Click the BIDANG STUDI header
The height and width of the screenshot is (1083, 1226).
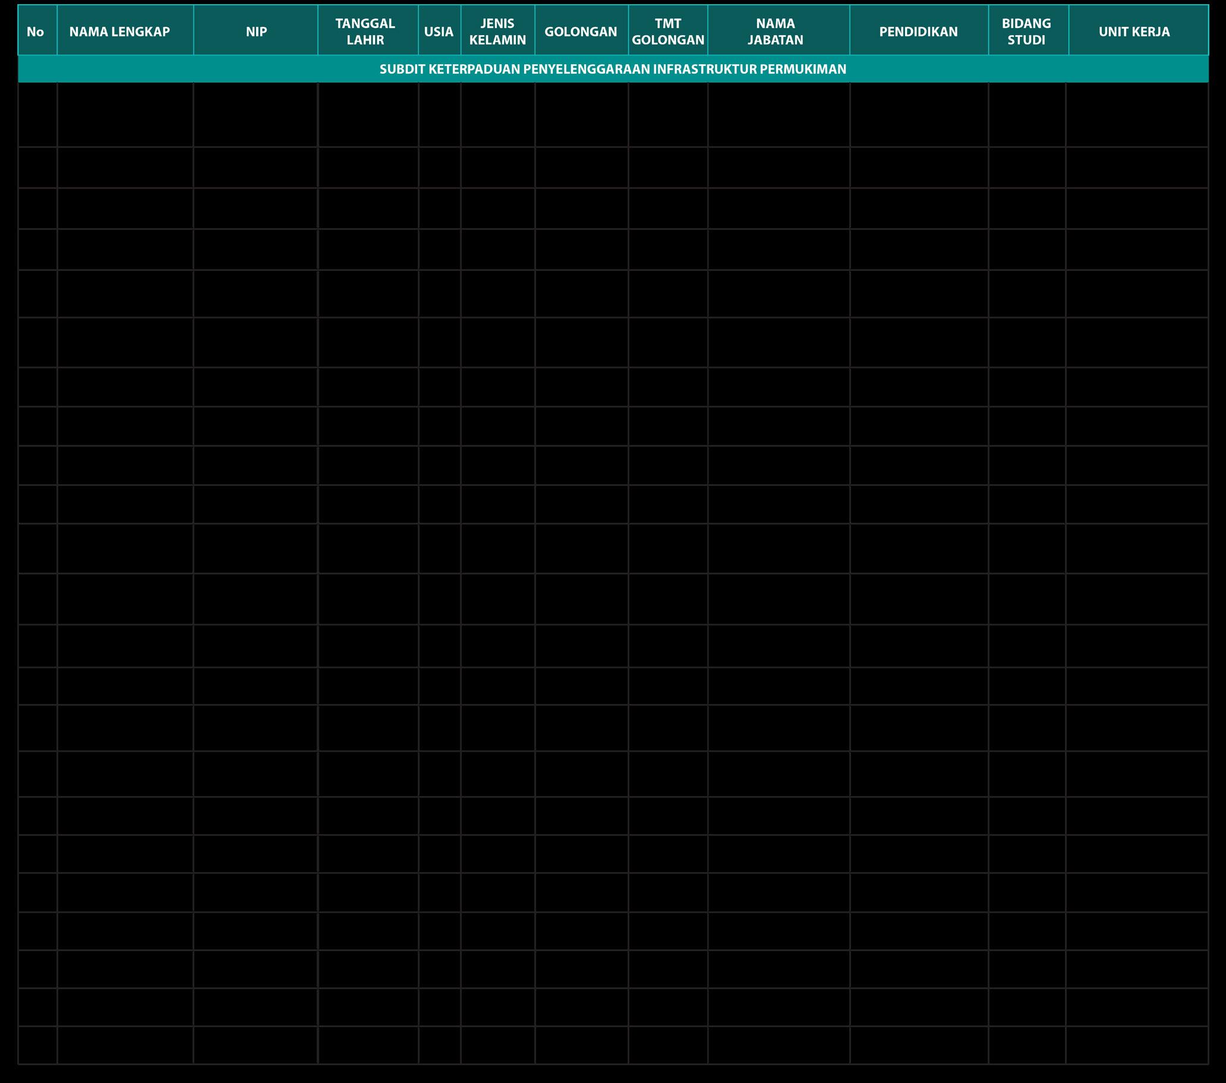tap(1029, 30)
